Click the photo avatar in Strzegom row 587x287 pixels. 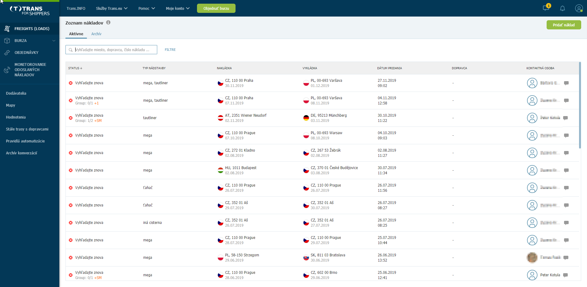click(532, 258)
